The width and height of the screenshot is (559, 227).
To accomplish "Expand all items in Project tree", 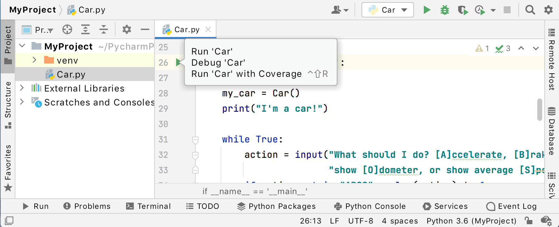I will point(85,30).
